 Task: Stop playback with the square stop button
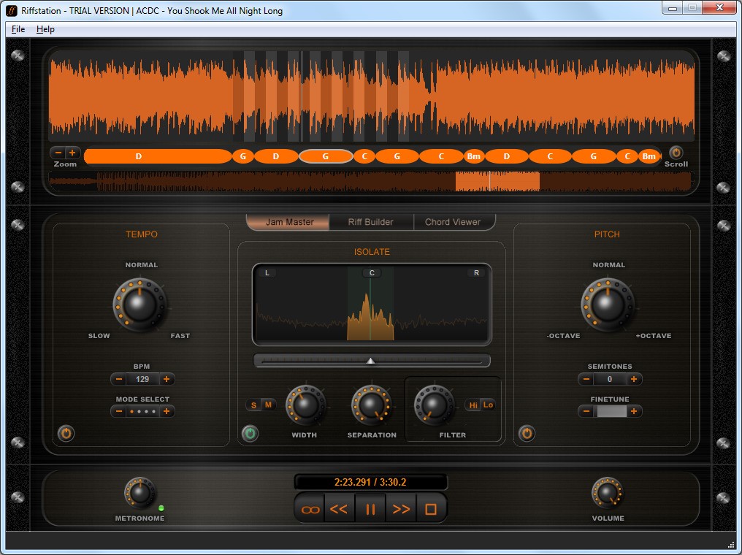(x=431, y=509)
